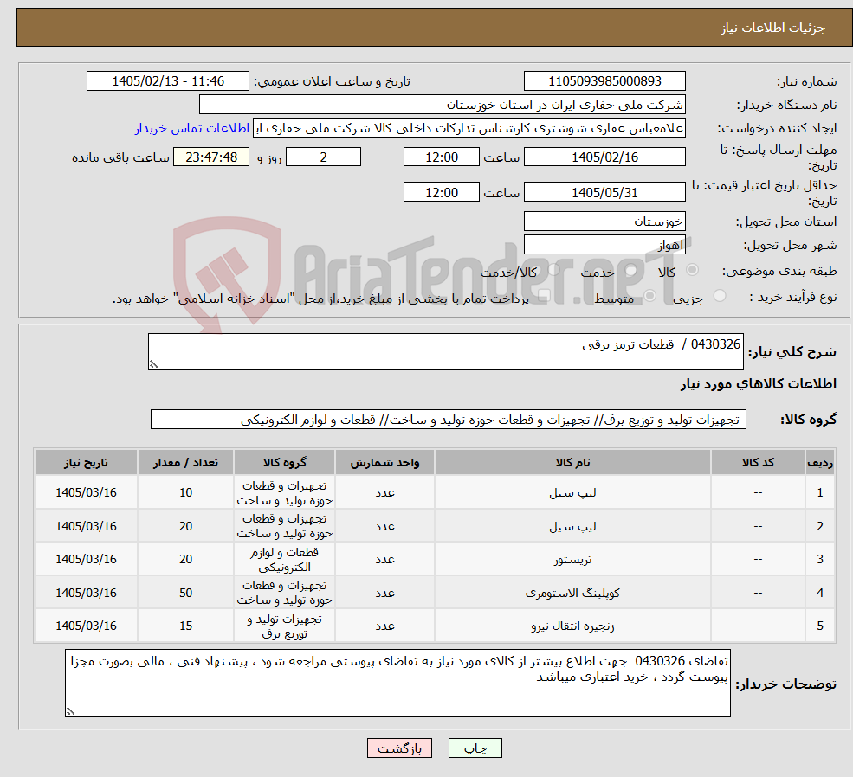
Task: Click the response deadline time 12:00 field
Action: 441,157
